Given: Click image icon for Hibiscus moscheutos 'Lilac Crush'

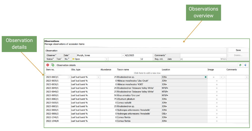Looking at the screenshot, I should tap(217, 81).
